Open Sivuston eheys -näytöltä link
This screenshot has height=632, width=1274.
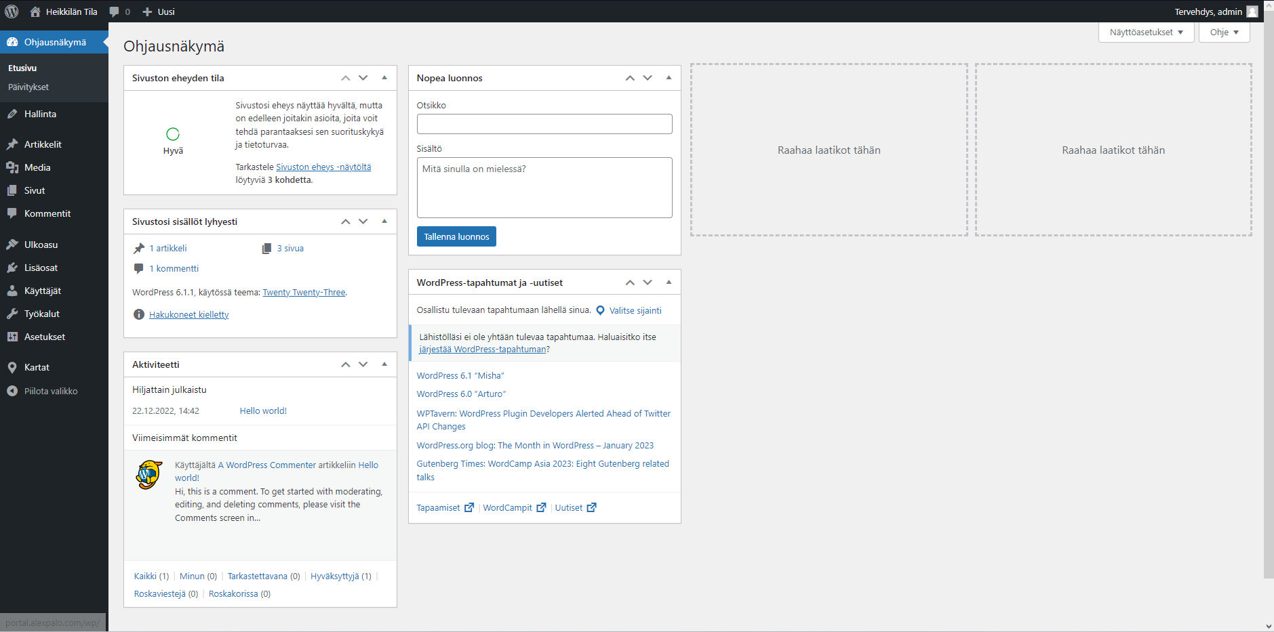(323, 167)
